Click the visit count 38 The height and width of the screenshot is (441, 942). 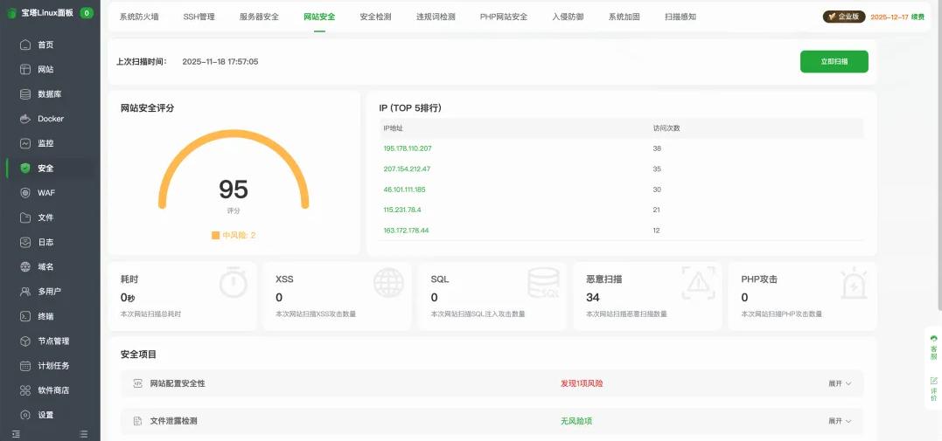click(657, 148)
